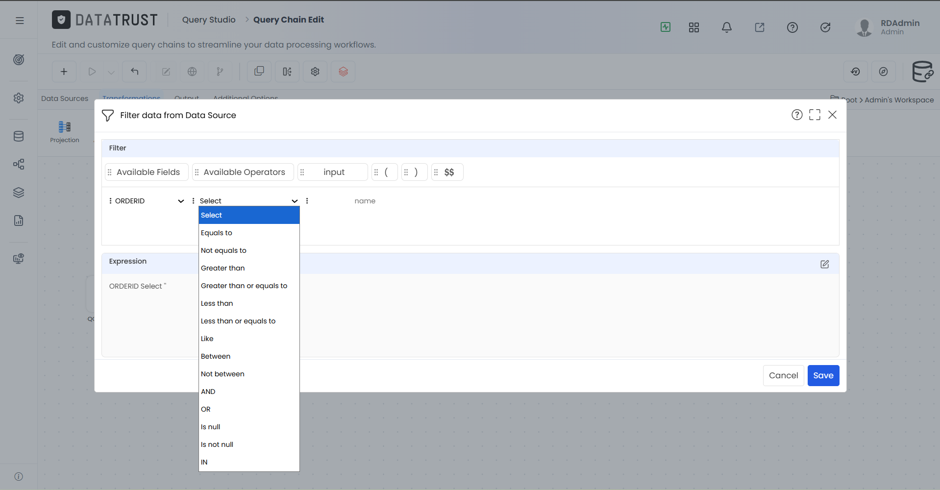Click the database link icon top right
Viewport: 940px width, 490px height.
(922, 72)
